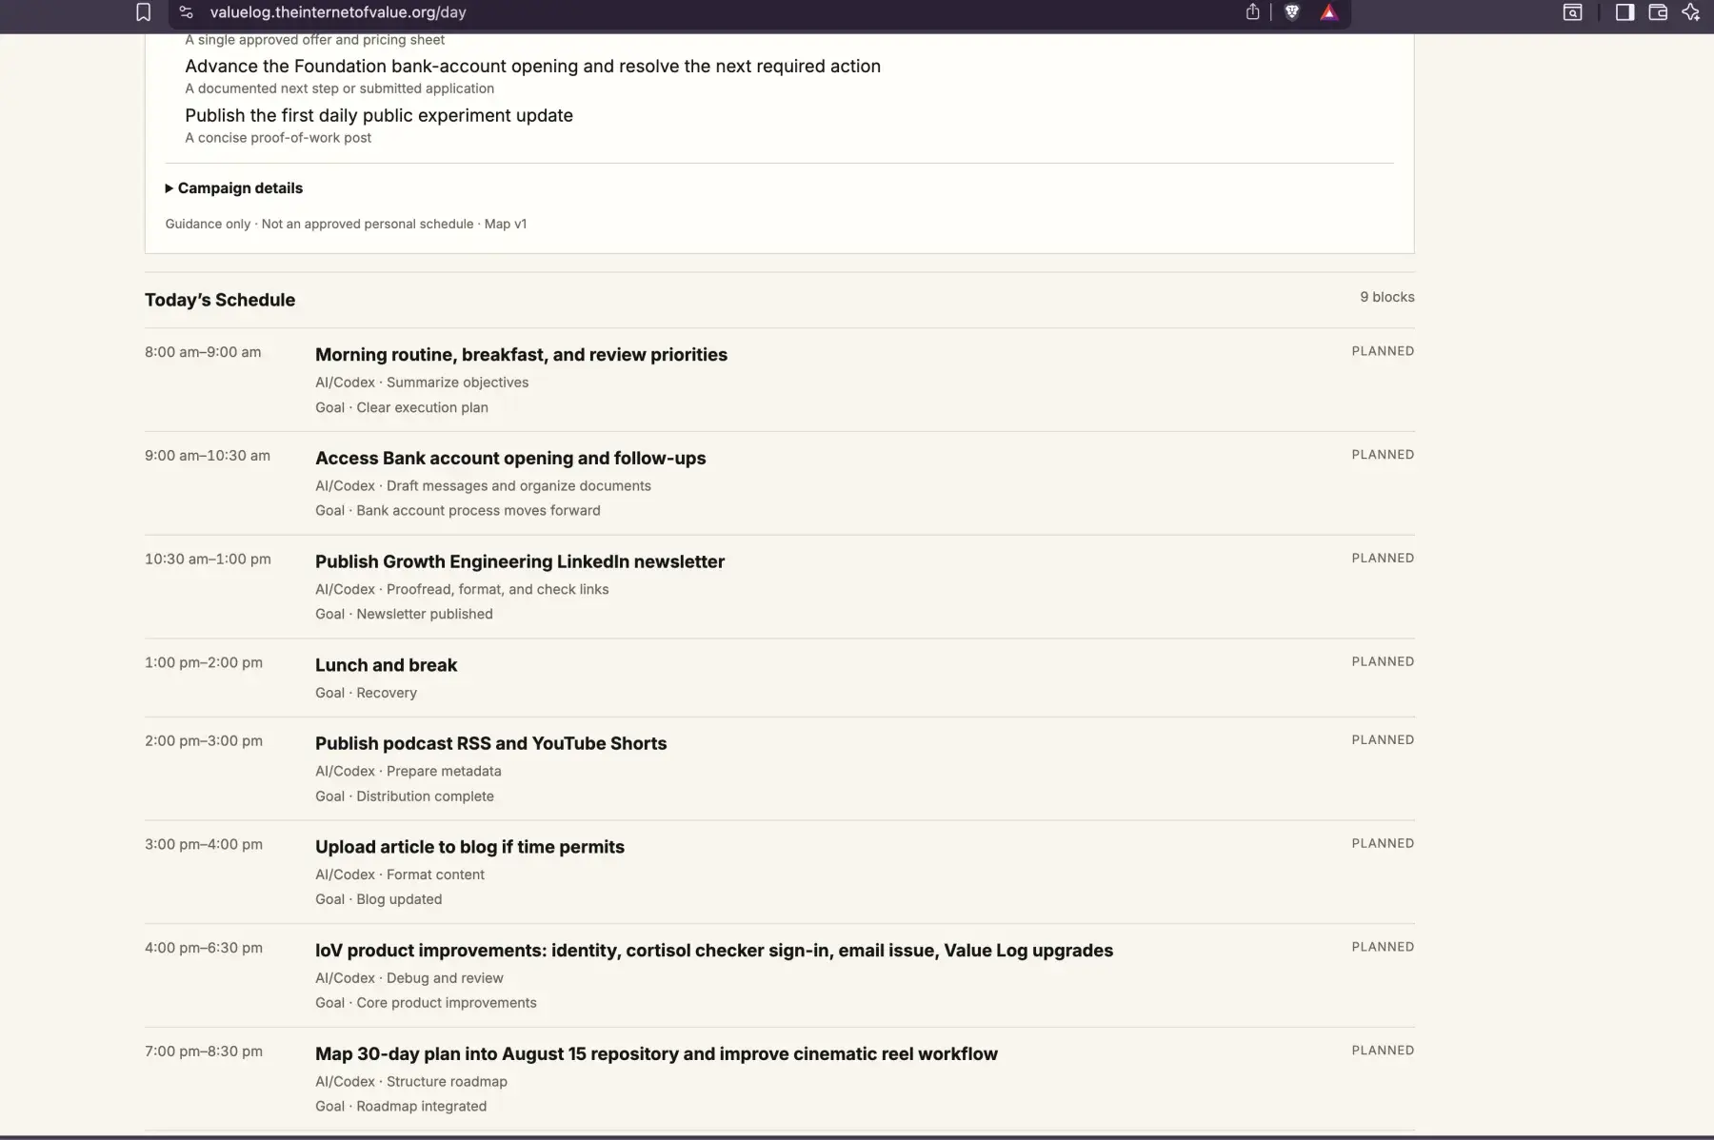Click 'Advance the Foundation bank-account opening' objective
The width and height of the screenshot is (1714, 1140).
[532, 67]
